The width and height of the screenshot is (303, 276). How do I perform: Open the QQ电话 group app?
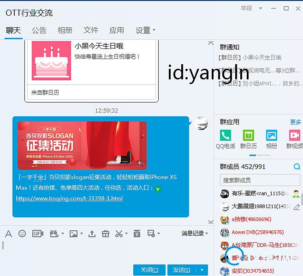(x=226, y=139)
